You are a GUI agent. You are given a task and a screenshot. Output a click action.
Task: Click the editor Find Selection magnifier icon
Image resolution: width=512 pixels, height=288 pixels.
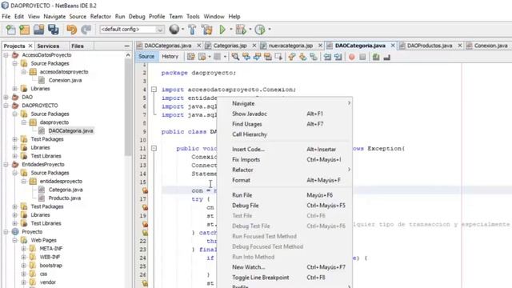point(234,57)
